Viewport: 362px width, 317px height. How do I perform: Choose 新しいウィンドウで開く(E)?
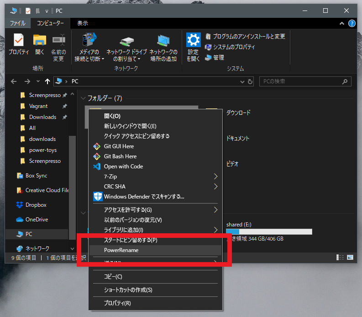coord(155,126)
